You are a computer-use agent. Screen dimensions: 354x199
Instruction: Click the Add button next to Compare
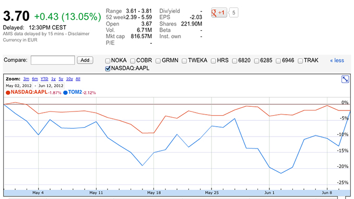click(85, 60)
